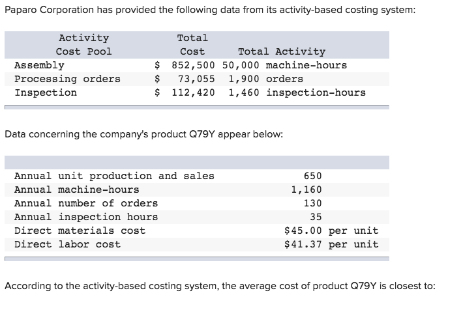Select the 650 units value
The image size is (463, 310).
pyautogui.click(x=313, y=176)
